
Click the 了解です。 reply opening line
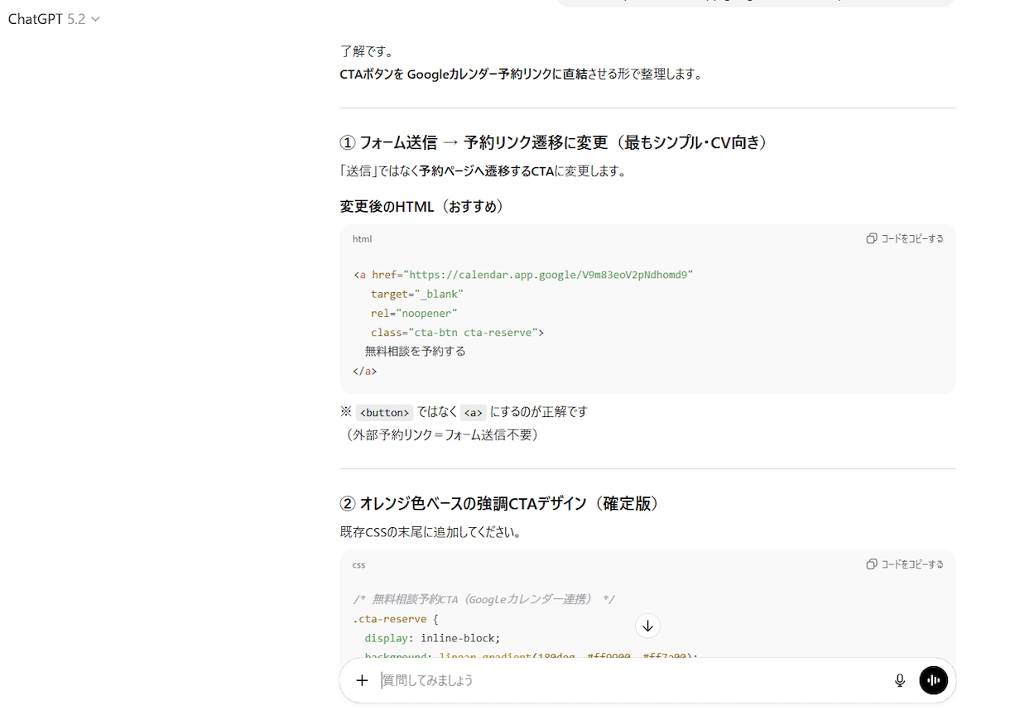(x=366, y=51)
